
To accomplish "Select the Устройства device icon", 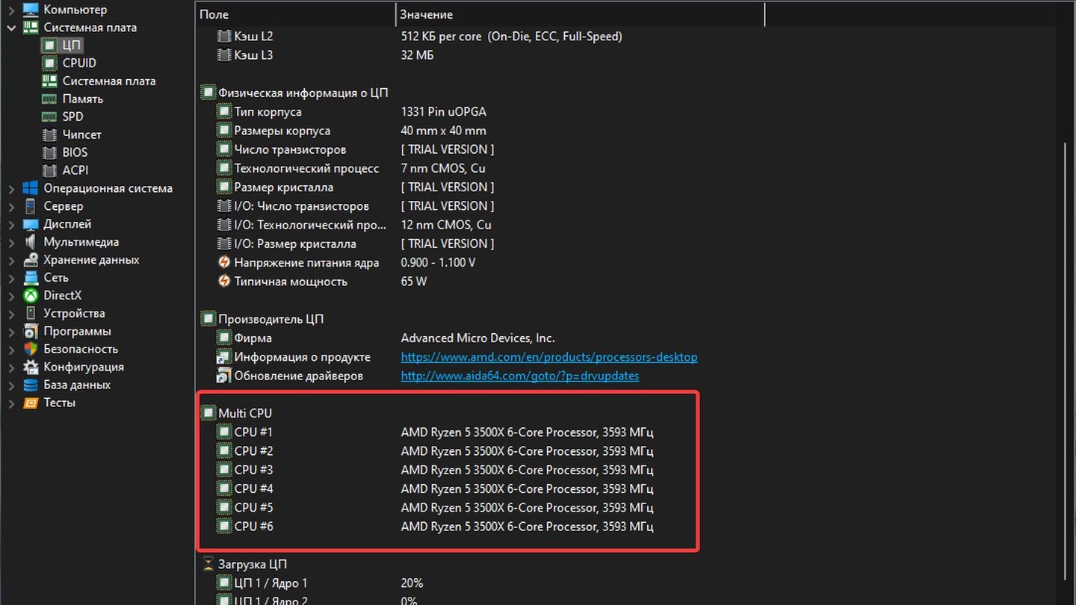I will coord(31,314).
